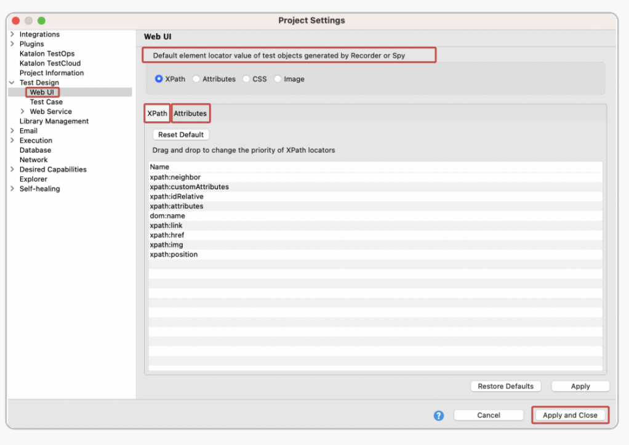Click the Reset Default button
The width and height of the screenshot is (629, 445).
coord(180,134)
